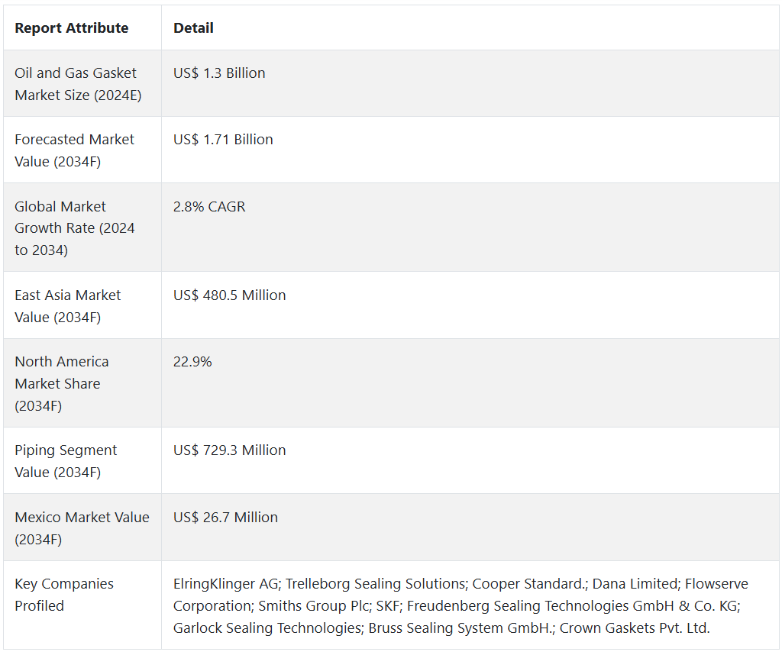Image resolution: width=782 pixels, height=655 pixels.
Task: Click the Report Attribute column header
Action: point(71,28)
